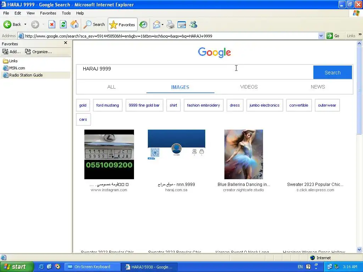Select the 'jumbo electronics' chip
The width and height of the screenshot is (363, 272).
(x=264, y=105)
